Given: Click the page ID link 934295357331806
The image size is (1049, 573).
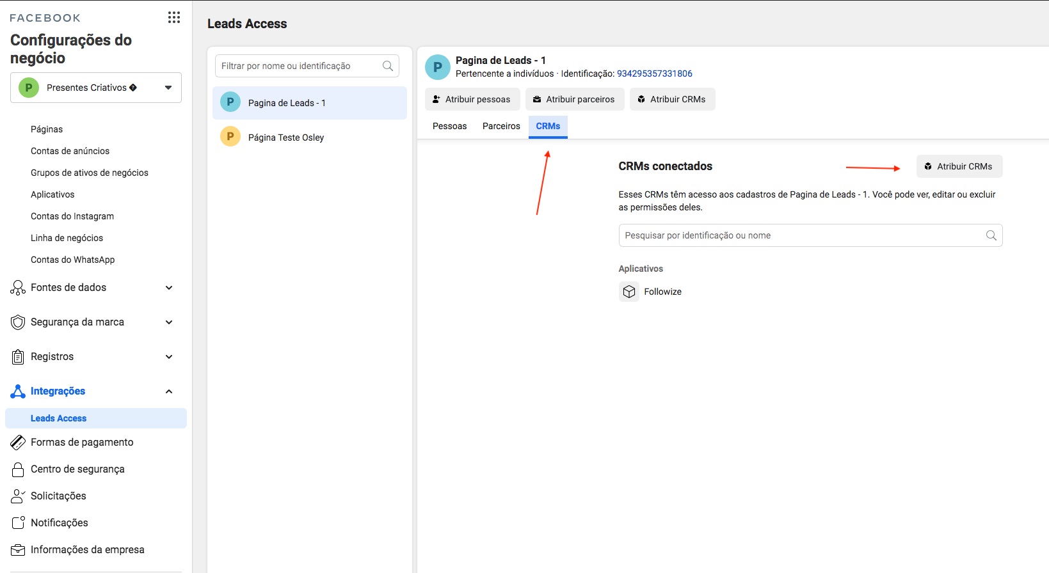Looking at the screenshot, I should [x=654, y=74].
